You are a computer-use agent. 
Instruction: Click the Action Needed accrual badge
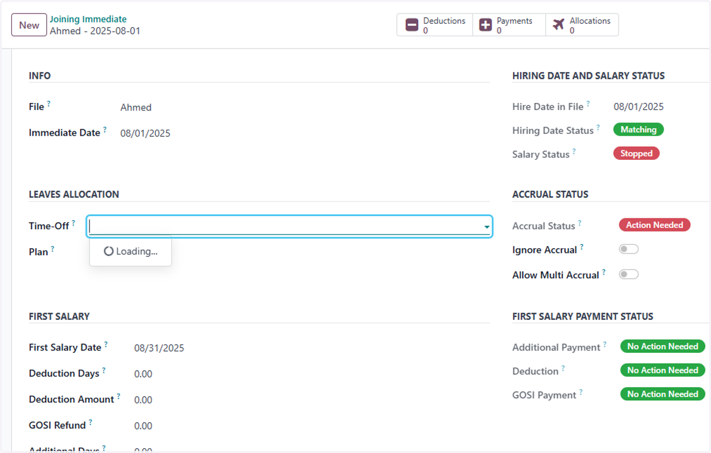[655, 225]
